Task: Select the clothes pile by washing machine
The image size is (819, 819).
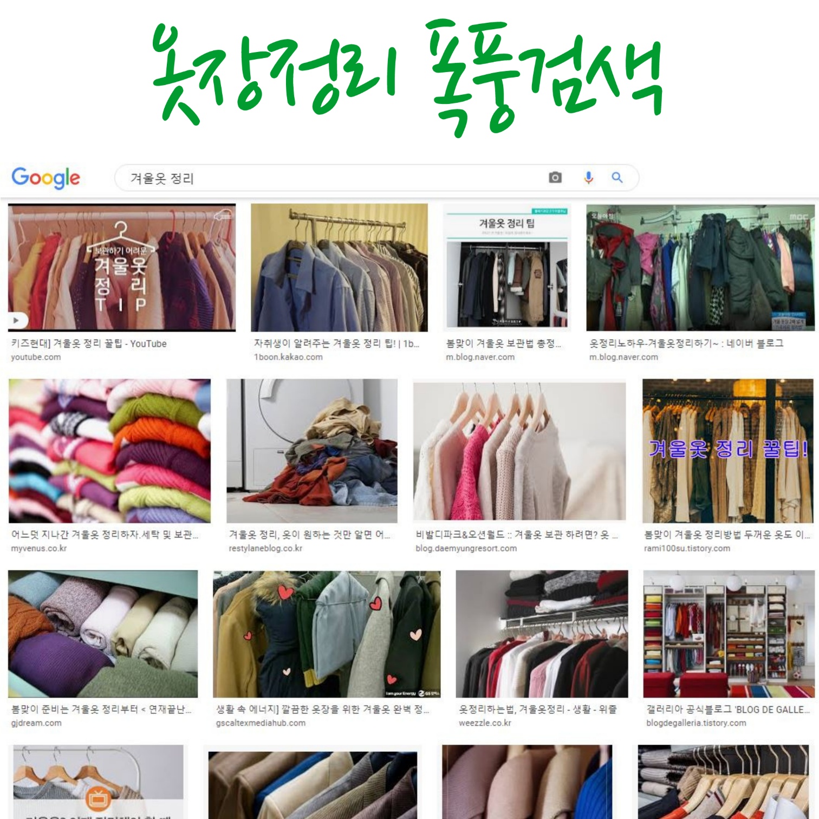Action: 311,451
